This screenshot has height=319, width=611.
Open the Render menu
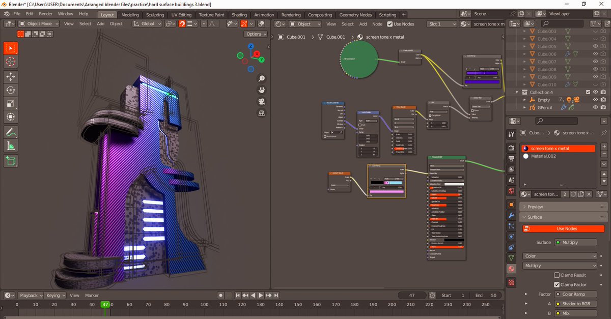point(46,14)
